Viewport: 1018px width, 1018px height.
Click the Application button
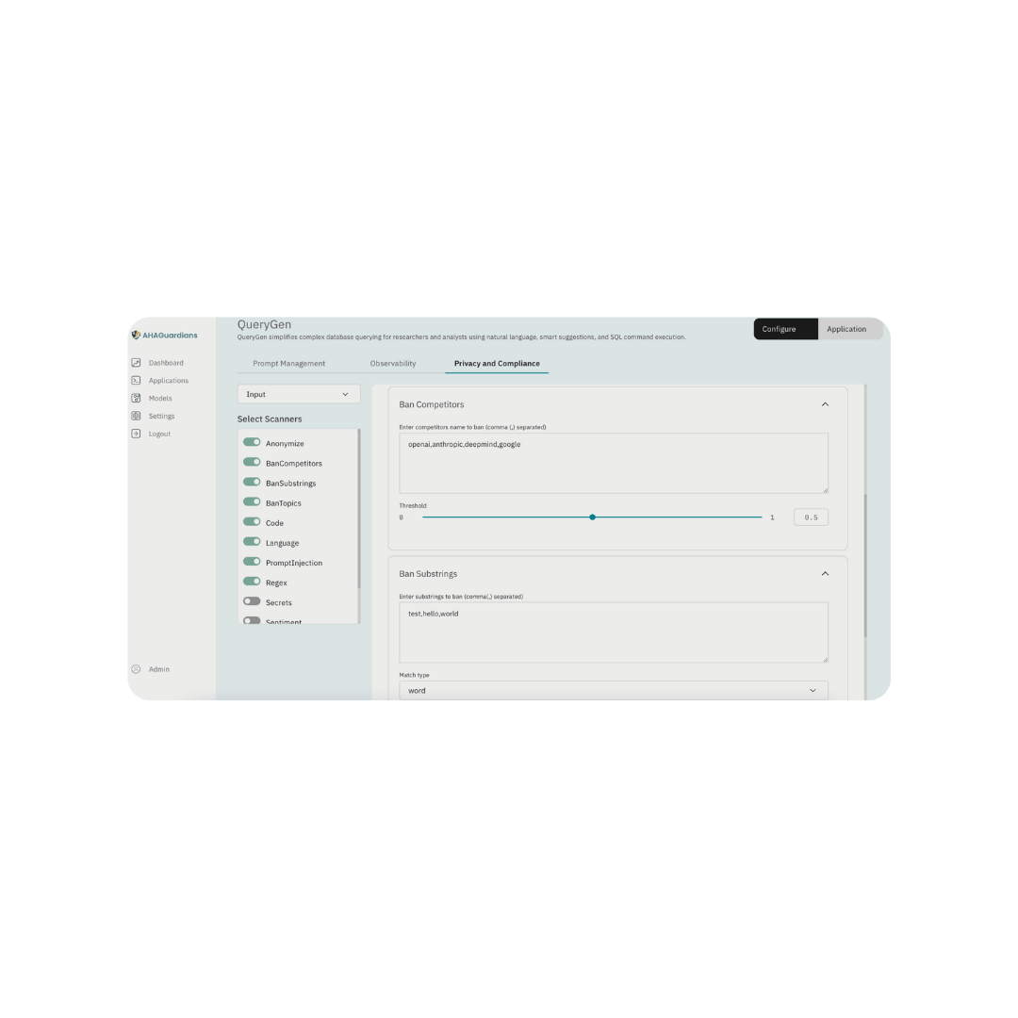(x=846, y=329)
